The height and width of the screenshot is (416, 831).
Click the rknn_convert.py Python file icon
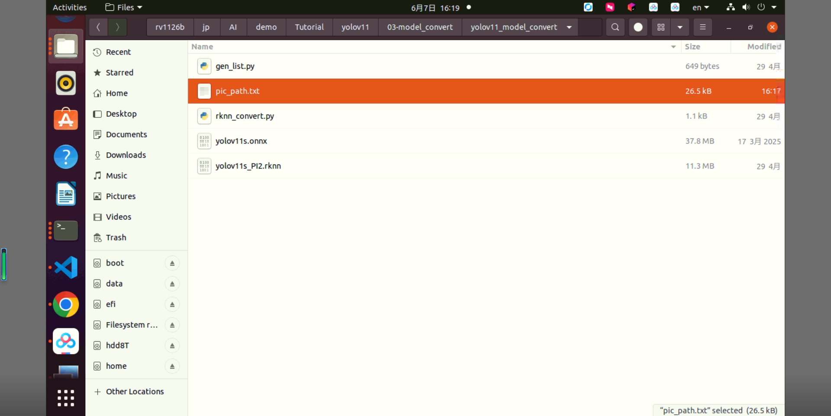[x=204, y=116]
